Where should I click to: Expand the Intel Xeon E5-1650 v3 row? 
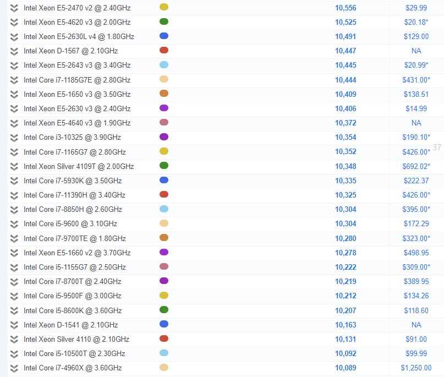coord(14,95)
